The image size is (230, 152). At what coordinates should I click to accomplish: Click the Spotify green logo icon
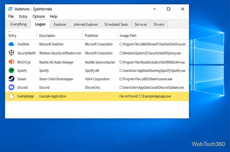(x=11, y=70)
